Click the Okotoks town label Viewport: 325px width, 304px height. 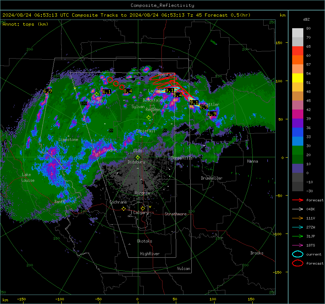(x=144, y=241)
